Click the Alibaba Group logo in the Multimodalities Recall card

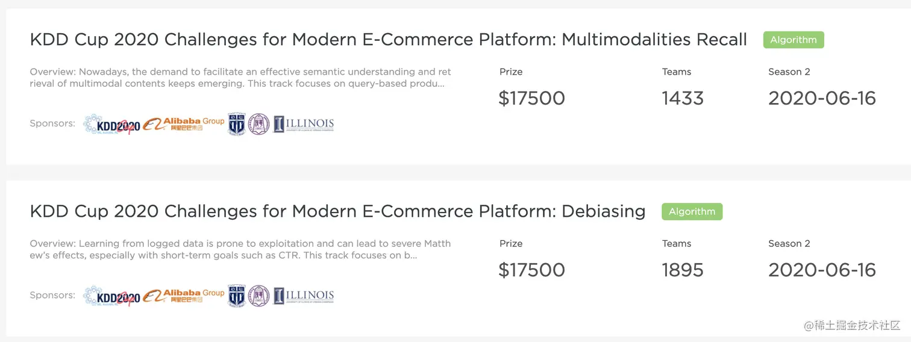184,124
